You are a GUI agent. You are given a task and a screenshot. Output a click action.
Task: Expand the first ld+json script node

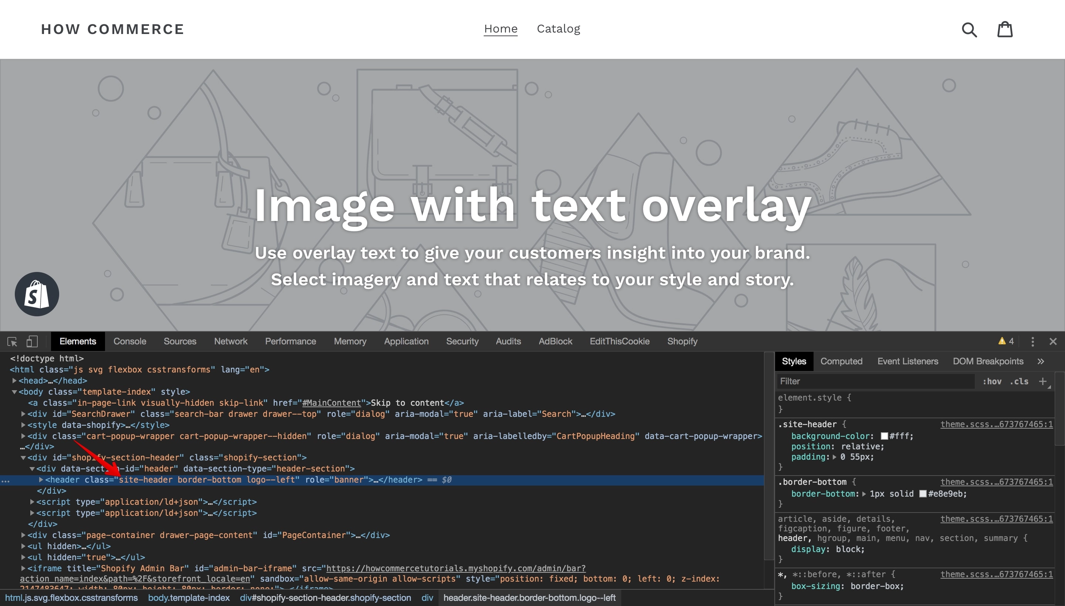click(32, 502)
